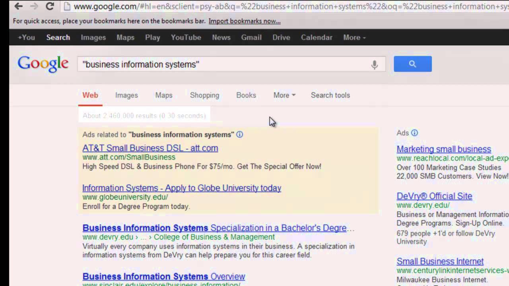Image resolution: width=509 pixels, height=286 pixels.
Task: Click "Enroll for a Degree Program today." text
Action: click(136, 207)
